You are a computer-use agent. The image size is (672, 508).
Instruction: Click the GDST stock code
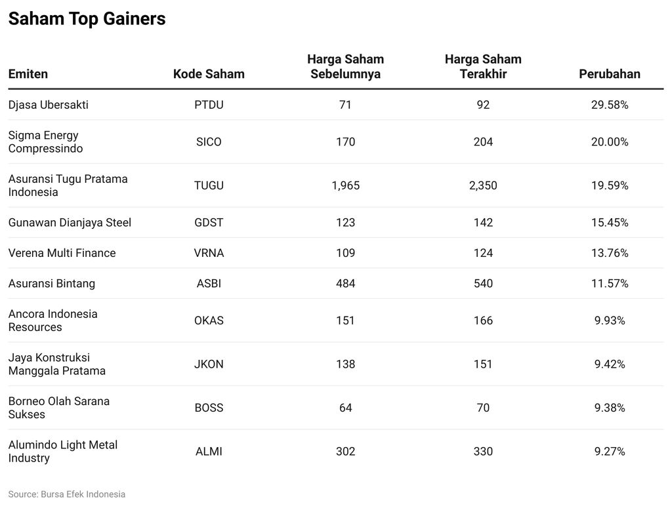coord(209,223)
